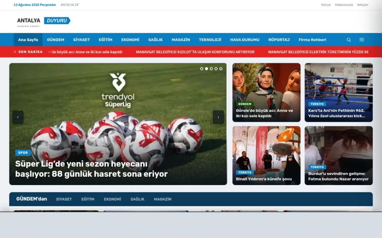This screenshot has height=238, width=382.
Task: Click the SON DAKİKA label
Action: 31,52
